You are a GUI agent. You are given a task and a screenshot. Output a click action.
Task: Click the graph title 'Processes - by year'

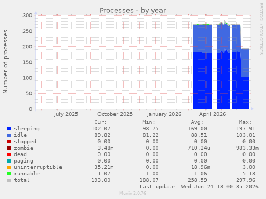[x=133, y=11]
